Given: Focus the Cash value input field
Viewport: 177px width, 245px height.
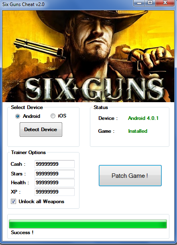Looking at the screenshot, I should click(55, 164).
